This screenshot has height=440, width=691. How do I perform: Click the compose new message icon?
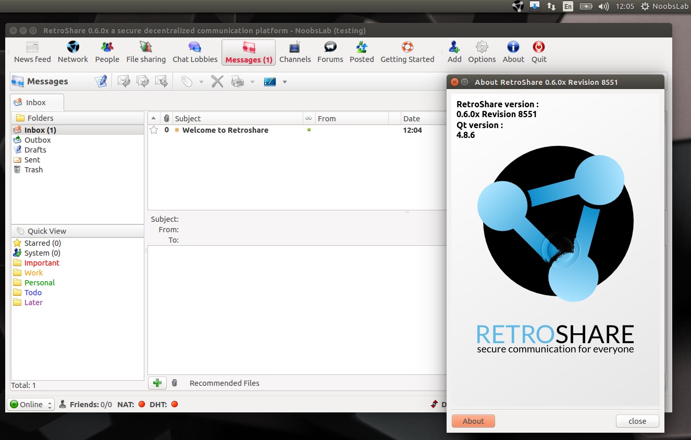tap(101, 81)
